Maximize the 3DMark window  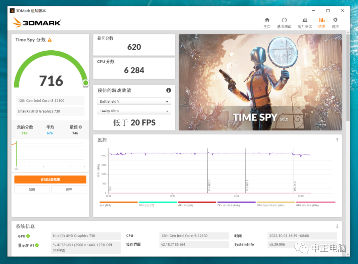[328, 11]
